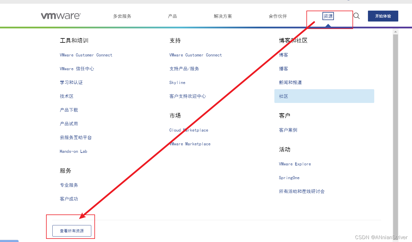Open the 技术区 link
This screenshot has height=242, width=412.
(67, 96)
